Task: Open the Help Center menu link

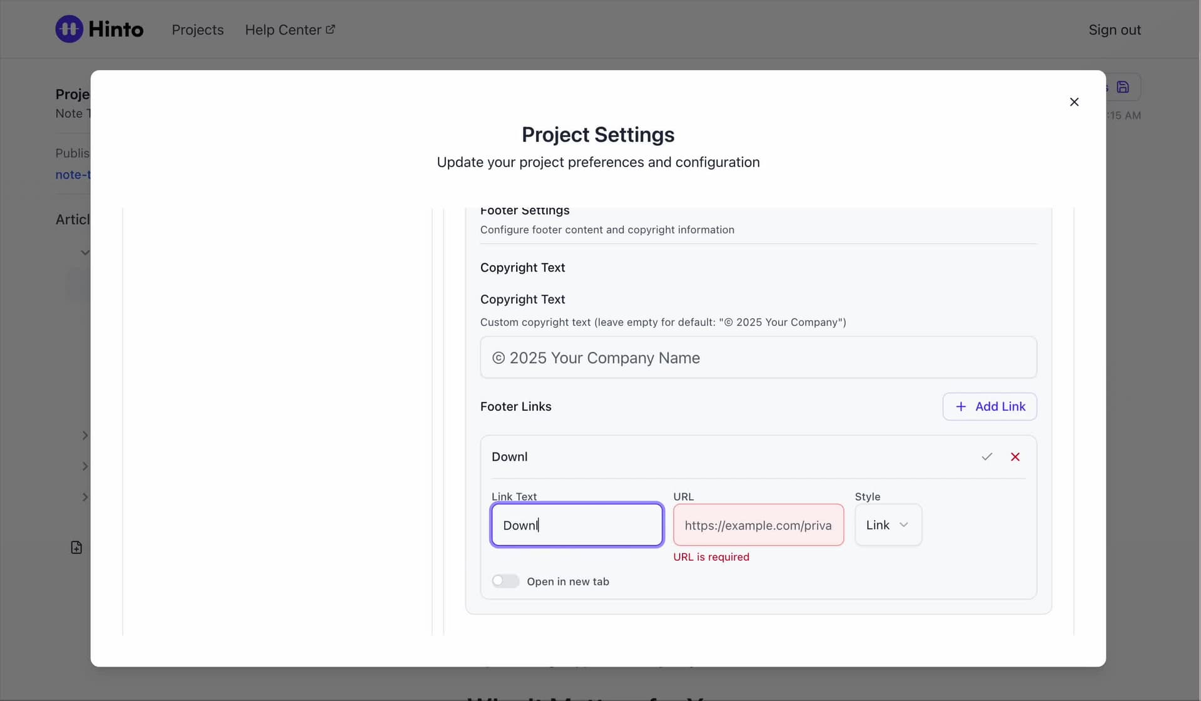Action: 283,30
